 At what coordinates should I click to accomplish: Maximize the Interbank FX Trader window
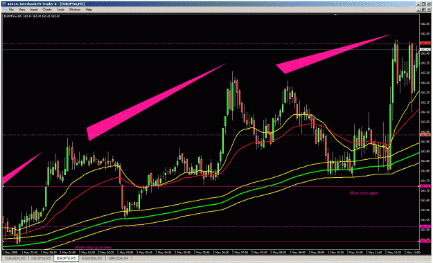coord(424,4)
